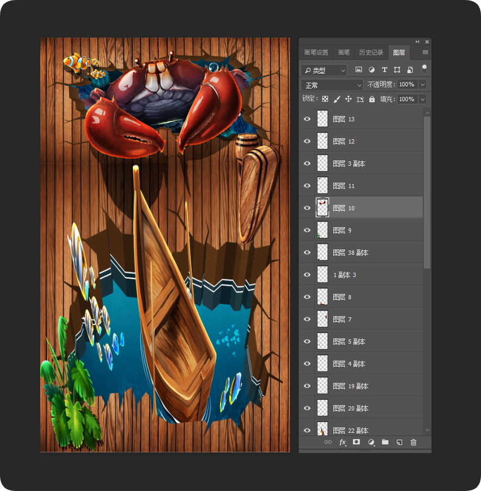This screenshot has height=491, width=481.
Task: Select layer 图层 38 副本
Action: click(361, 253)
